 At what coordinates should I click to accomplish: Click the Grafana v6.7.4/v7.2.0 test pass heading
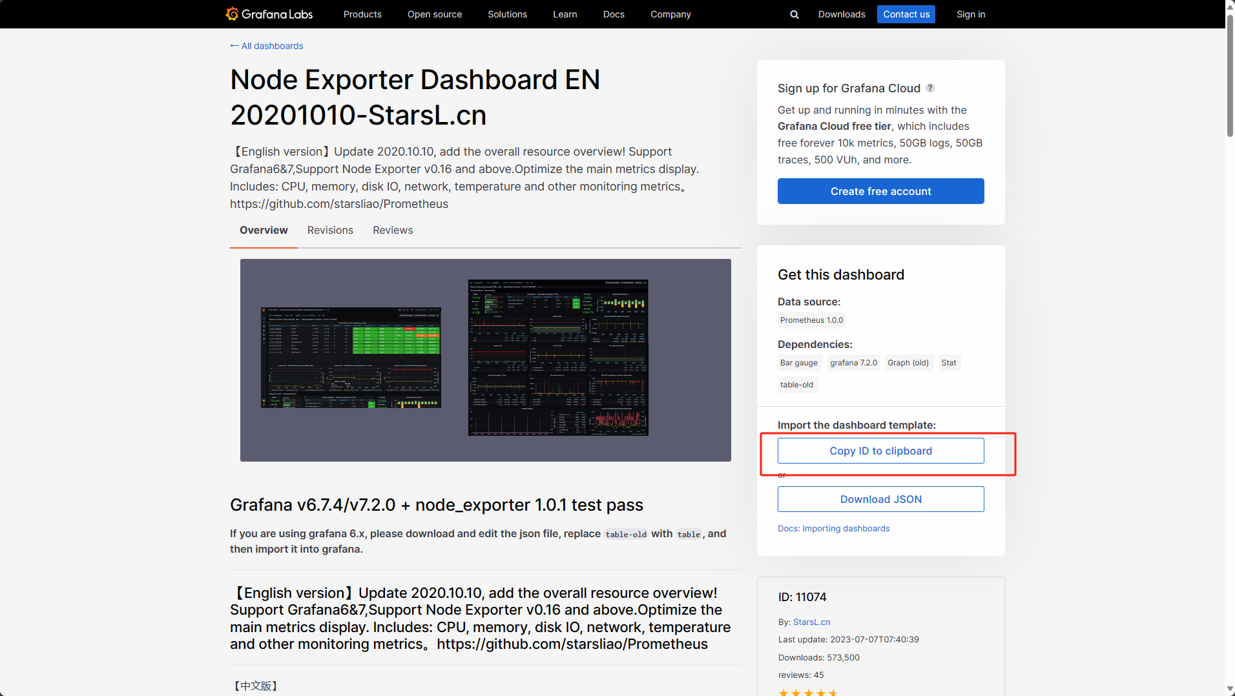(437, 505)
